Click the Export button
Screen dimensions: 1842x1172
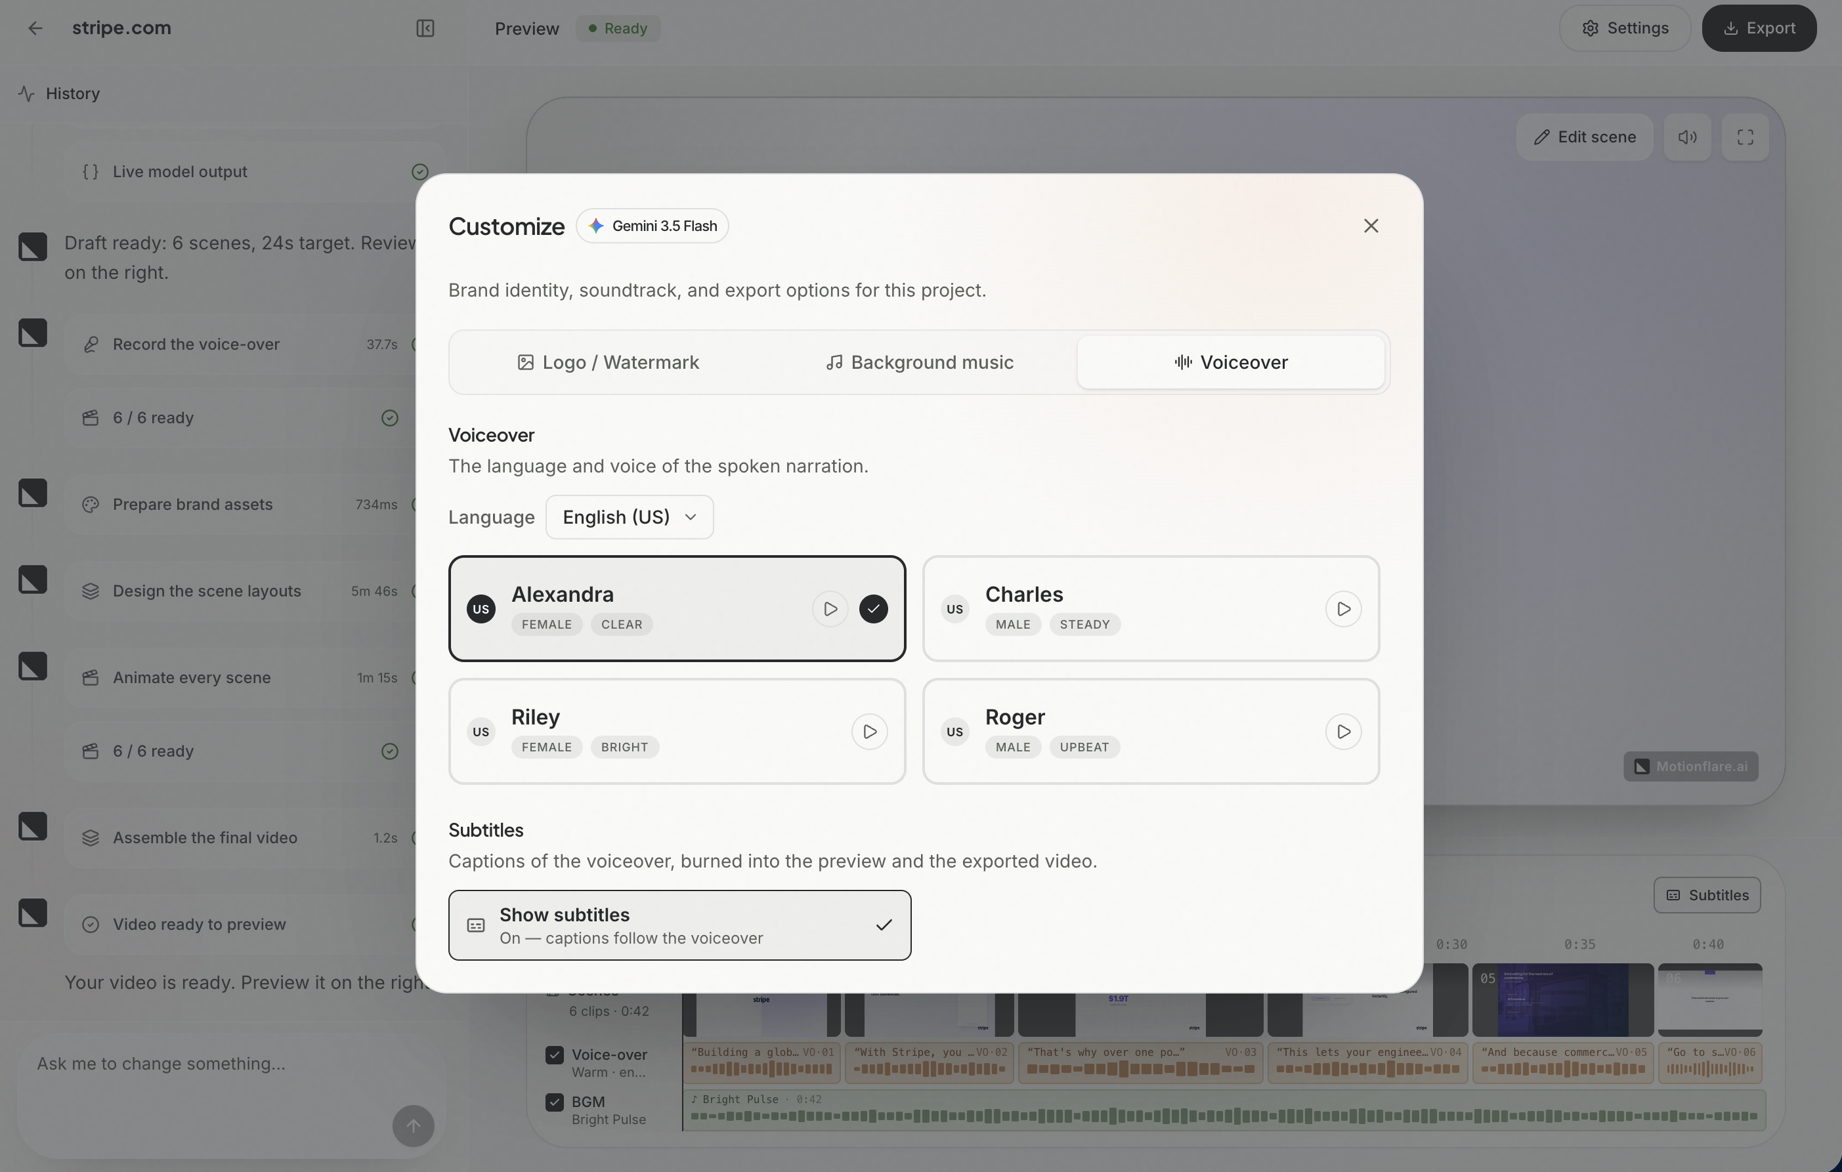[x=1759, y=28]
